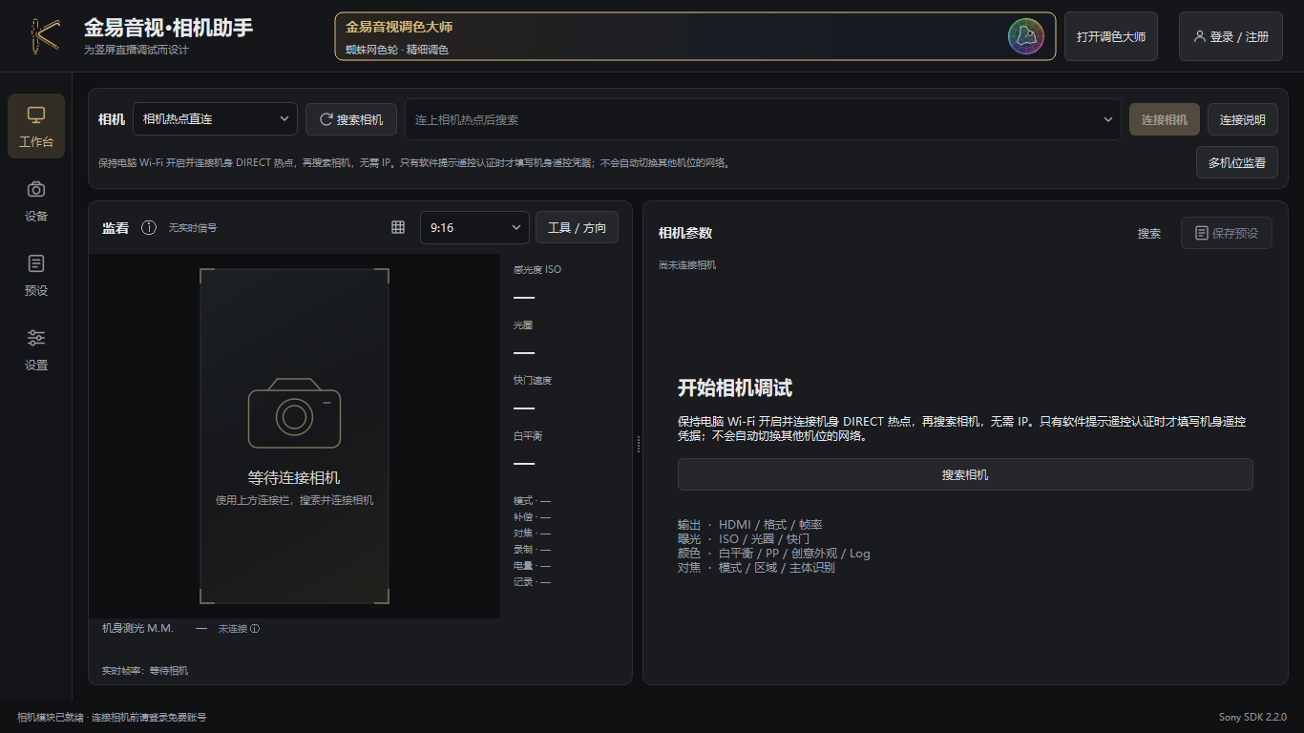The width and height of the screenshot is (1304, 733).
Task: Click the camera placeholder icon in the preview
Action: click(294, 413)
